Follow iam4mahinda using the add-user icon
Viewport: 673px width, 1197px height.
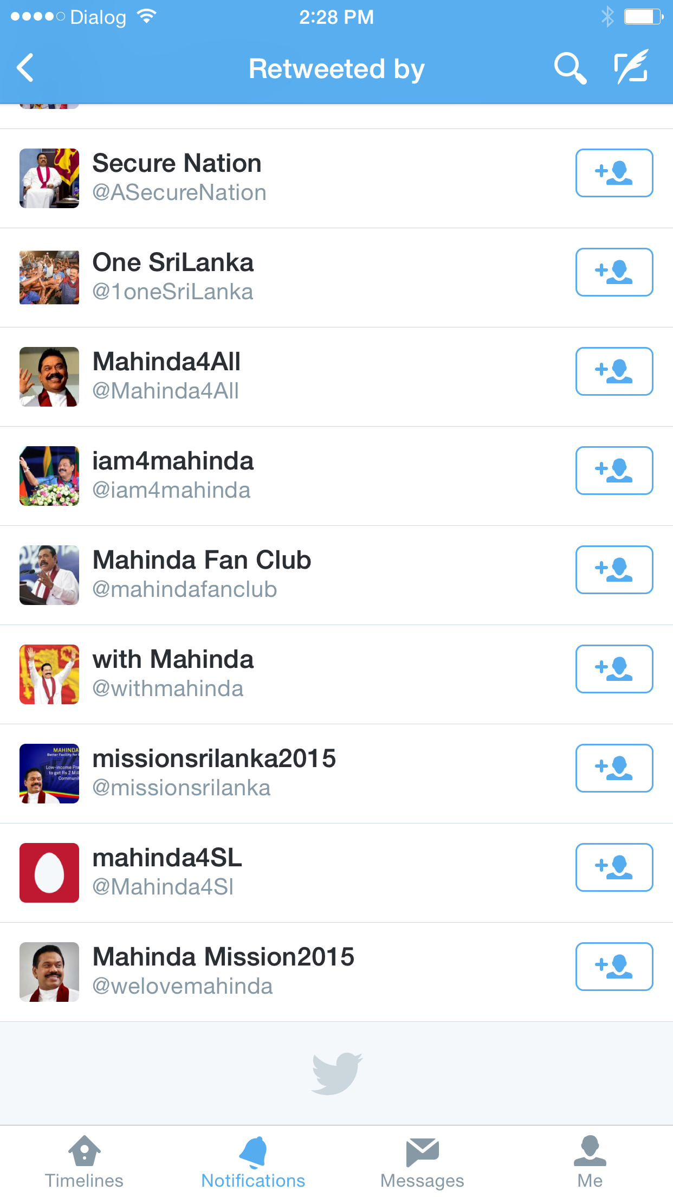614,471
